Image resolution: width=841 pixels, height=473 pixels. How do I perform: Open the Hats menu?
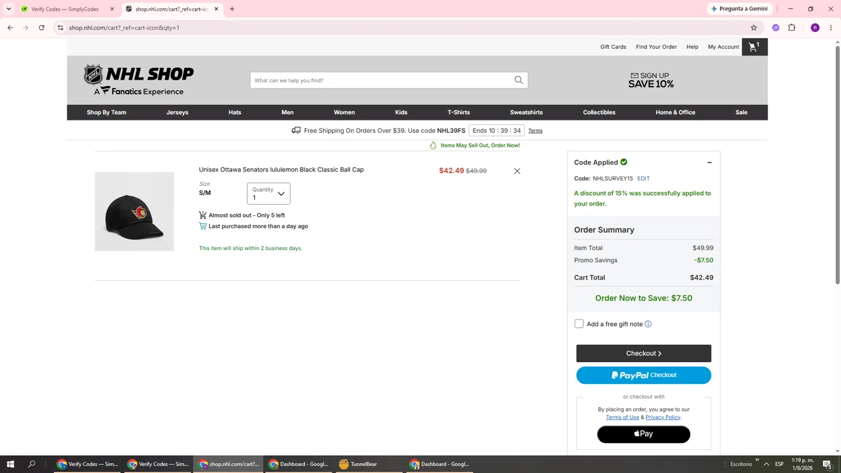click(235, 113)
